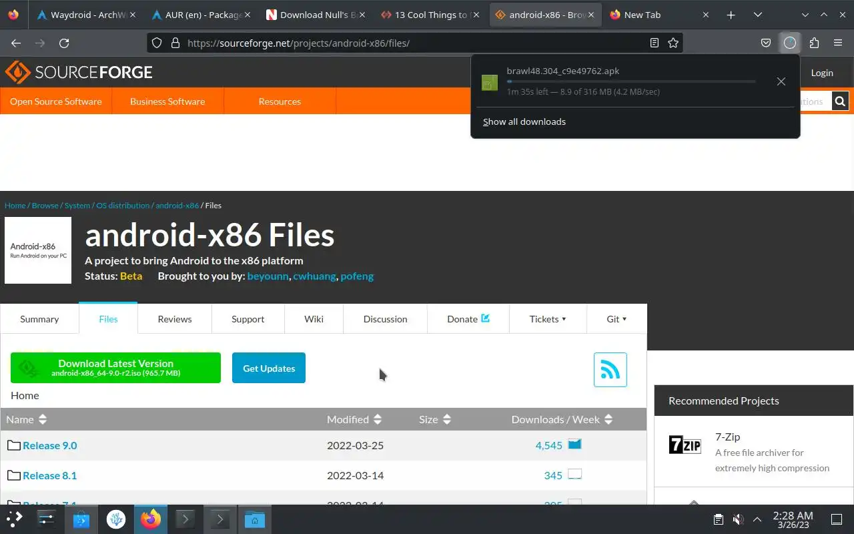Open the downloads progress icon in the toolbar
854x534 pixels.
[790, 43]
